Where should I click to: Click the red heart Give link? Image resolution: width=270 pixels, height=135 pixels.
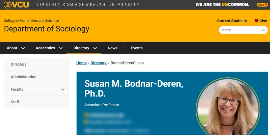[261, 21]
